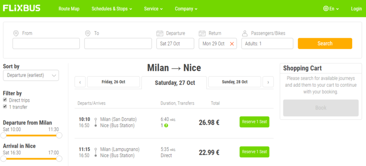366x166 pixels.
Task: Click the Passengers person icon
Action: click(x=245, y=33)
